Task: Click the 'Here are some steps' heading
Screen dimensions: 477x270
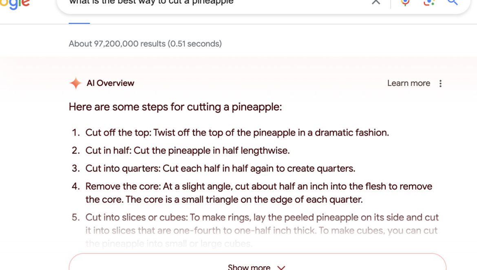Action: pyautogui.click(x=175, y=107)
